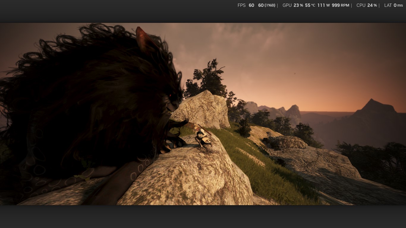This screenshot has width=406, height=228.
Task: Click the LAT latency label
Action: pos(388,5)
